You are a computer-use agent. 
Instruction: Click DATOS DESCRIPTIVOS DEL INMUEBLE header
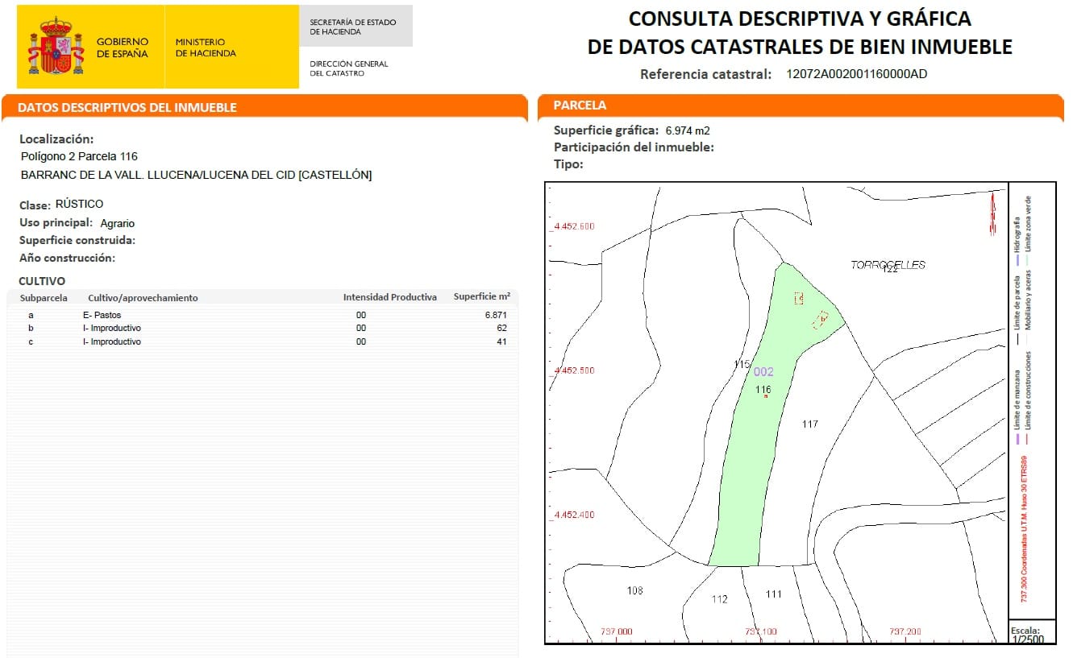click(x=127, y=107)
